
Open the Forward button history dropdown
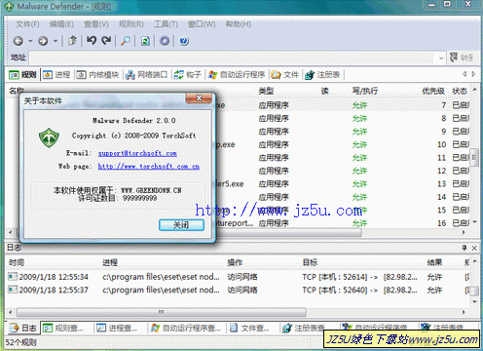[x=56, y=41]
